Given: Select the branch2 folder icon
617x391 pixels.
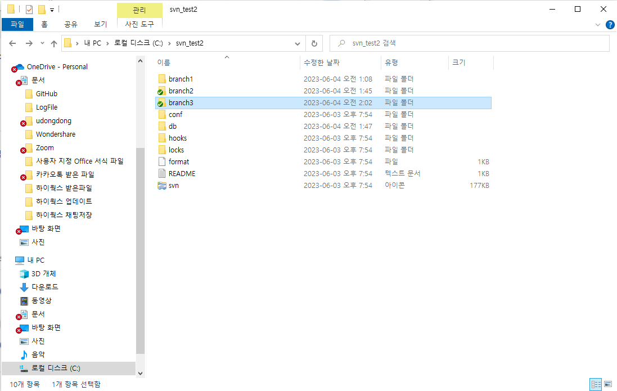Looking at the screenshot, I should 161,91.
